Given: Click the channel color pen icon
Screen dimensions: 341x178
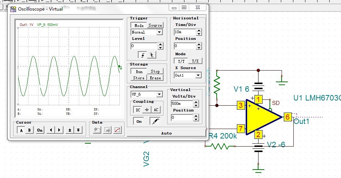Looking at the screenshot, I should (x=155, y=121).
